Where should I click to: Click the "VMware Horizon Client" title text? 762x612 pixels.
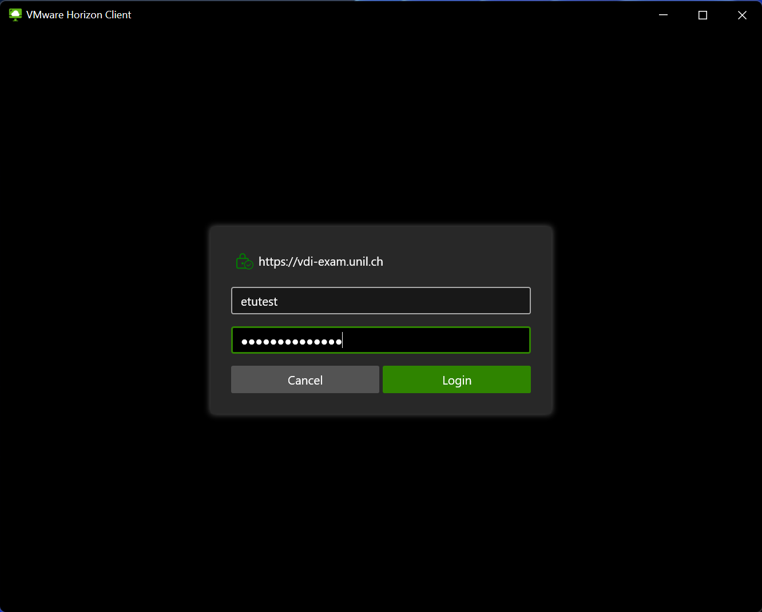(x=79, y=15)
